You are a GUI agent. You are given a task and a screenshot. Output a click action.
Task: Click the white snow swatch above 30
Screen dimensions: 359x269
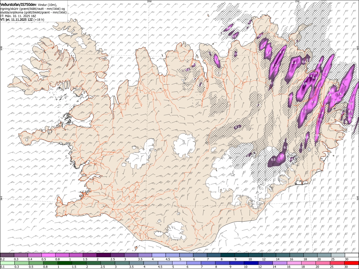(x=352, y=255)
